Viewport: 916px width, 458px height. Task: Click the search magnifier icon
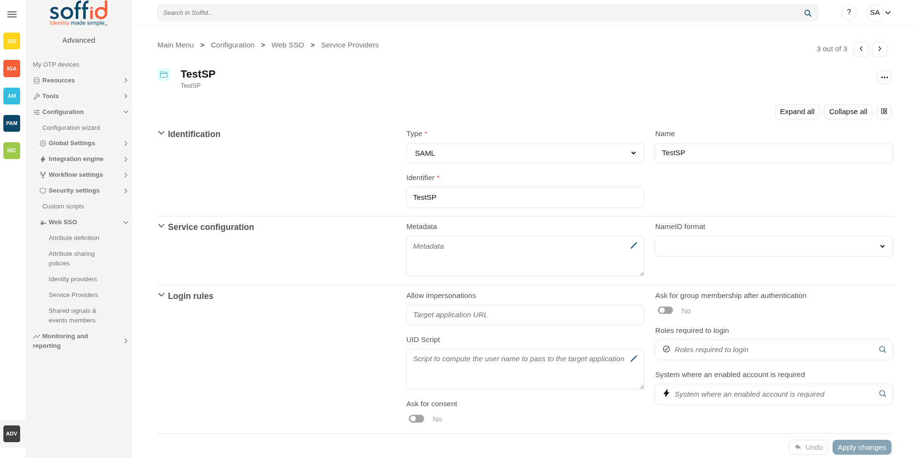pos(808,13)
